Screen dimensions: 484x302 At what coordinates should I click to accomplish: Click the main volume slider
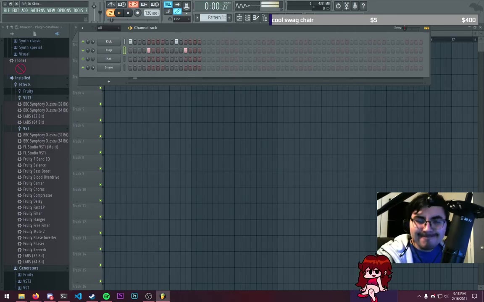(x=94, y=11)
